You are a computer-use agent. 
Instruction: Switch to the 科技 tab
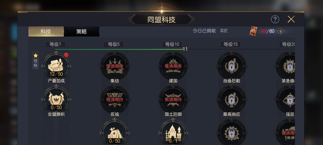[x=46, y=32]
